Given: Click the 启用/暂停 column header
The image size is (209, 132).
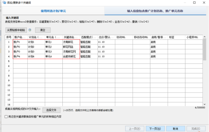Looking at the screenshot, I should (159, 37).
